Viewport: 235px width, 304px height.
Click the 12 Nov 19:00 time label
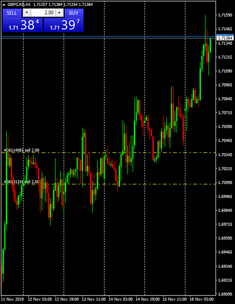(x=67, y=299)
